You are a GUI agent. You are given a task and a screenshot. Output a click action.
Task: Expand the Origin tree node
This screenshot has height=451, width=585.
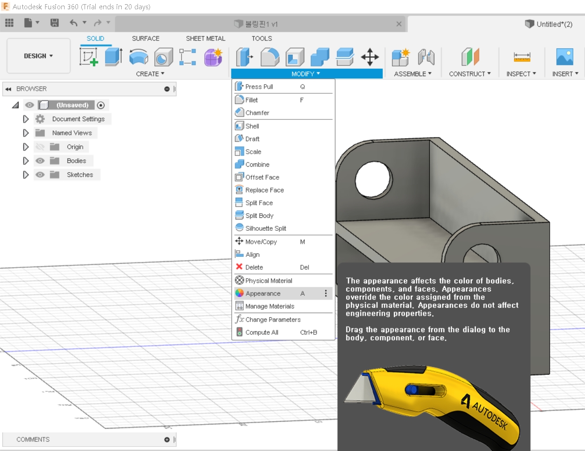(26, 147)
